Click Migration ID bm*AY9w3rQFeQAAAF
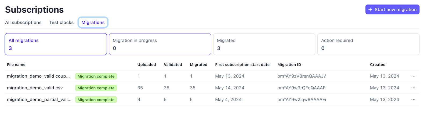 pyautogui.click(x=301, y=88)
